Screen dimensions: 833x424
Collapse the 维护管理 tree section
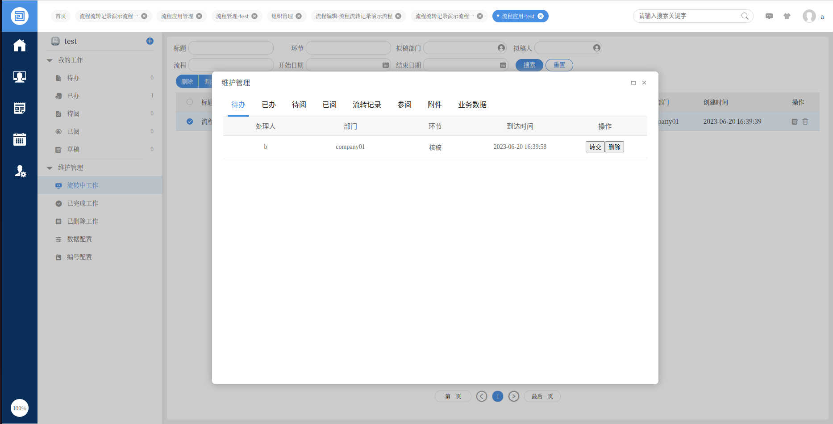coord(50,168)
